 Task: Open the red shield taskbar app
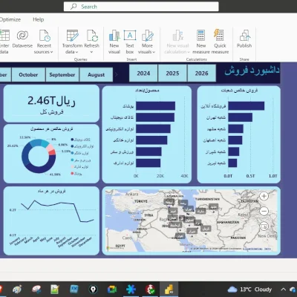point(150,289)
